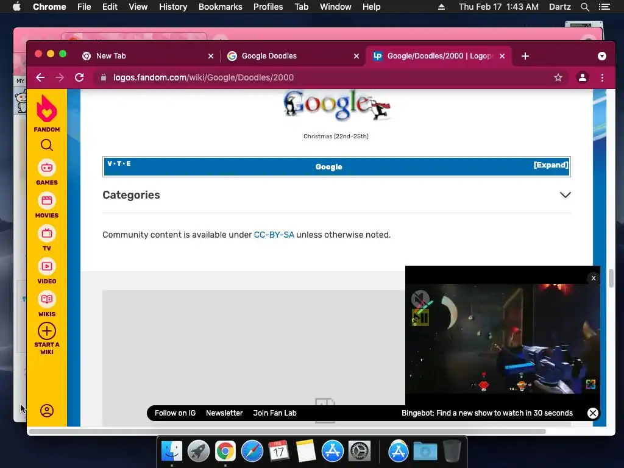Open Fandom user account icon
This screenshot has height=468, width=624.
46,411
